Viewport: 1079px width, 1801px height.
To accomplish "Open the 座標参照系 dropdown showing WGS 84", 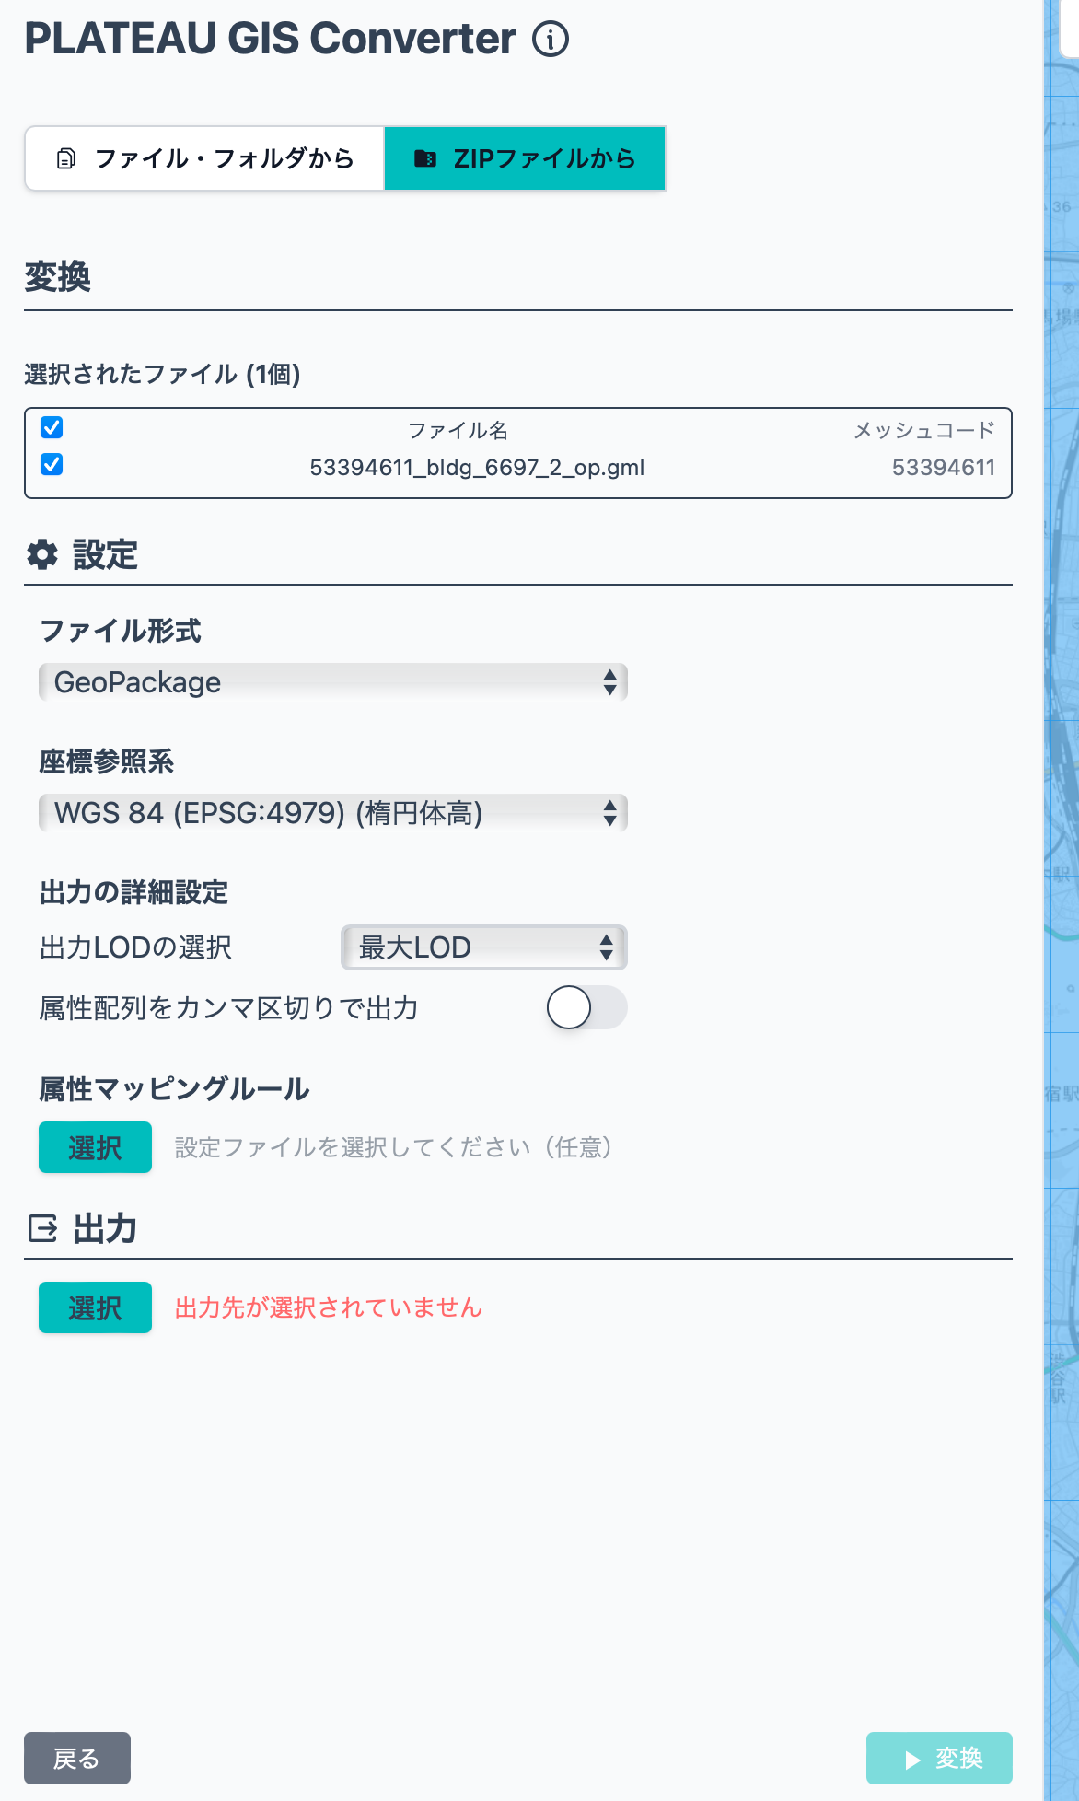I will click(331, 813).
